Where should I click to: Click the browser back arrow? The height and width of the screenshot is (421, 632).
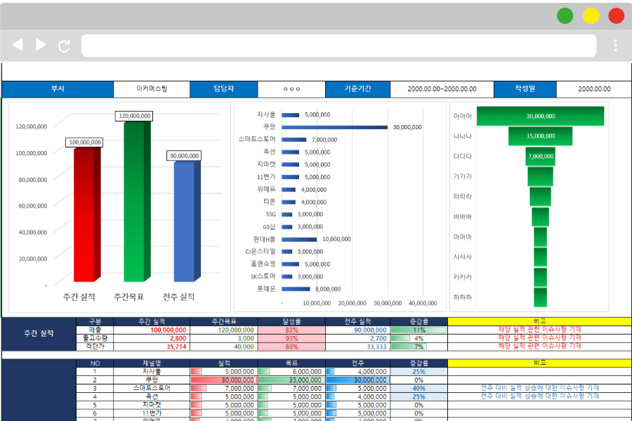pos(18,45)
